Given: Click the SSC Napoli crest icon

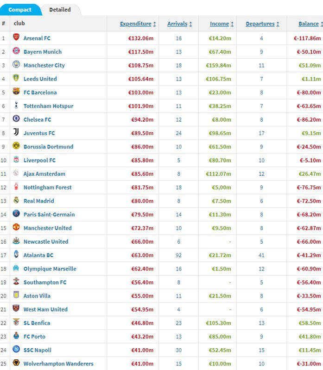Looking at the screenshot, I should (16, 350).
